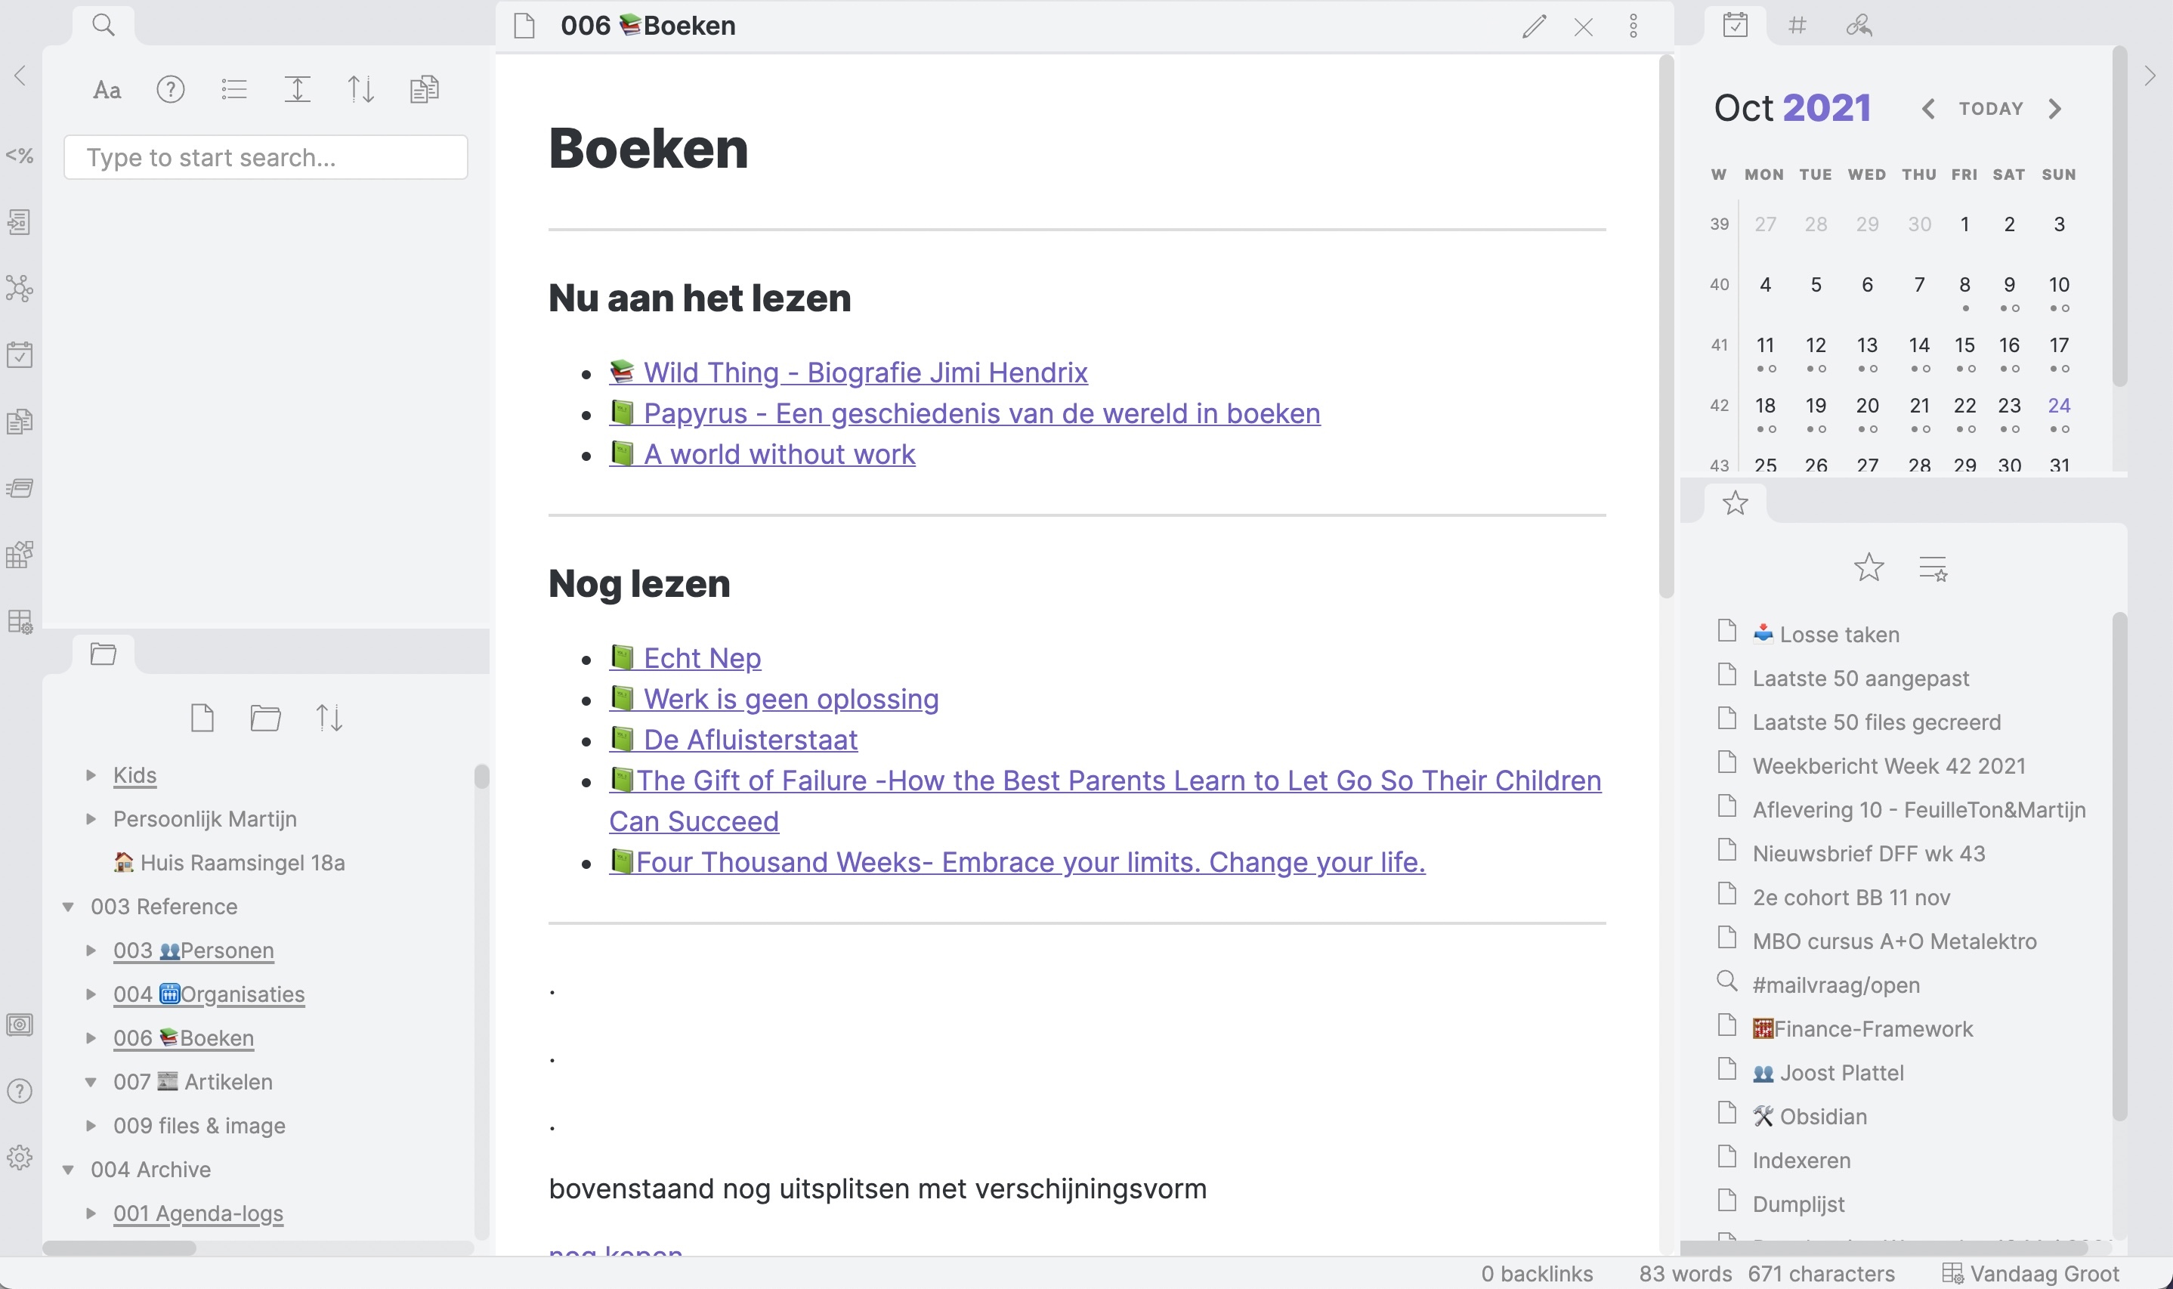The image size is (2173, 1289).
Task: Toggle match case Aa in search
Action: pos(107,89)
